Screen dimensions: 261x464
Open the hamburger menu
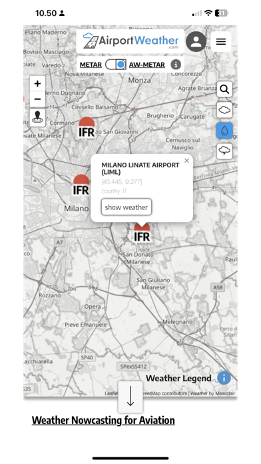(221, 42)
